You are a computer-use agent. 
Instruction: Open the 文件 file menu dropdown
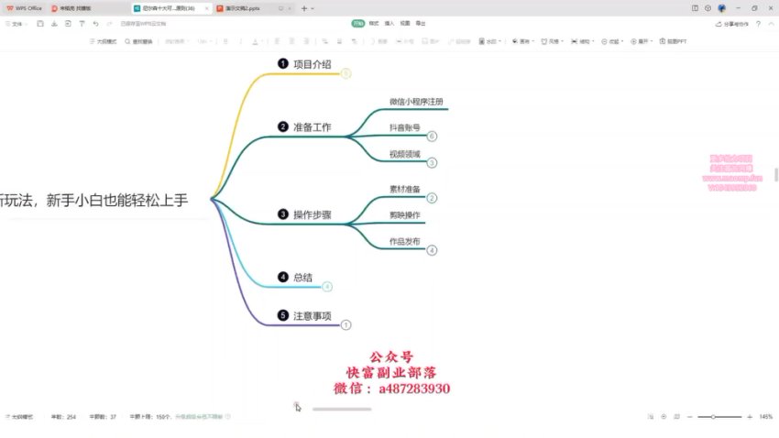(18, 24)
